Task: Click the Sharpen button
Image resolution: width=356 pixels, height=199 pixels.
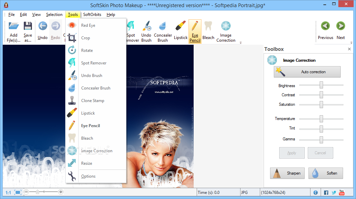Action: (x=287, y=173)
